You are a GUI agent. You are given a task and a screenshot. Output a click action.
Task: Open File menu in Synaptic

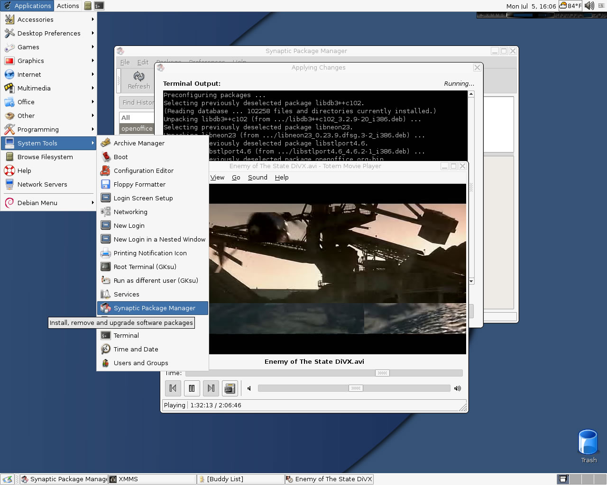tap(125, 62)
